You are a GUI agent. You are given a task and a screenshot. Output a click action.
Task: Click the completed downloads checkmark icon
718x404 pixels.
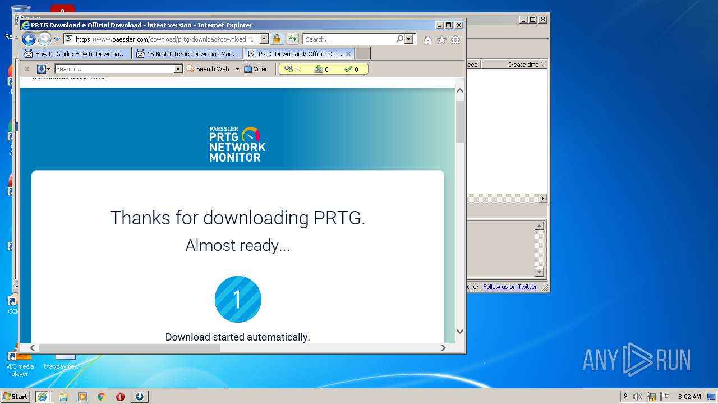(348, 69)
